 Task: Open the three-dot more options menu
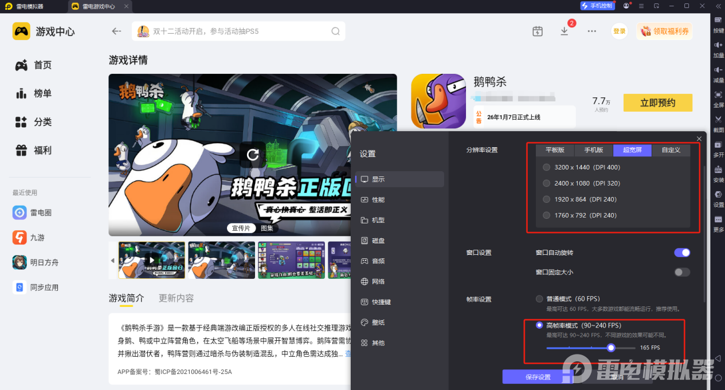coord(592,31)
